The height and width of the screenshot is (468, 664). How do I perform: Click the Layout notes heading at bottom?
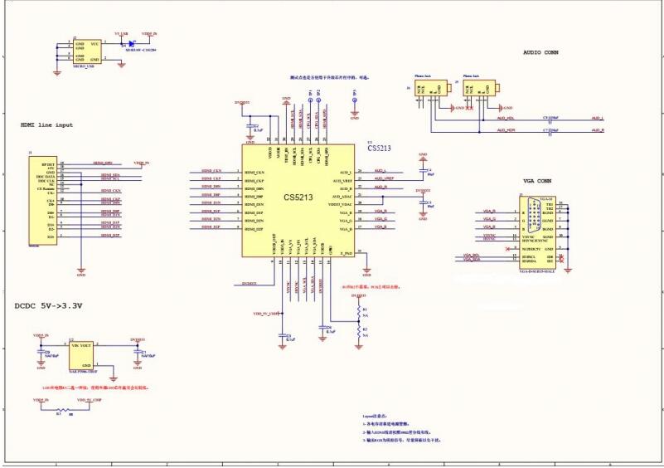375,417
